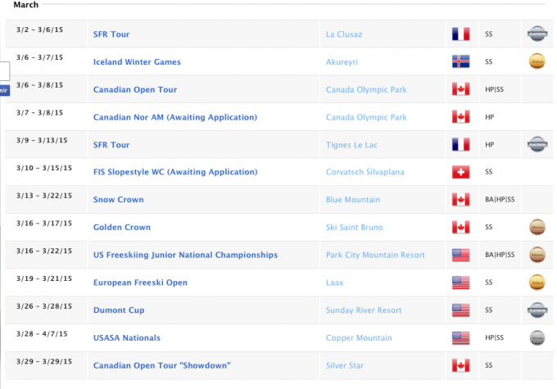557x389 pixels.
Task: Click the Canadian flag in the Snow Crown row
Action: pyautogui.click(x=460, y=200)
